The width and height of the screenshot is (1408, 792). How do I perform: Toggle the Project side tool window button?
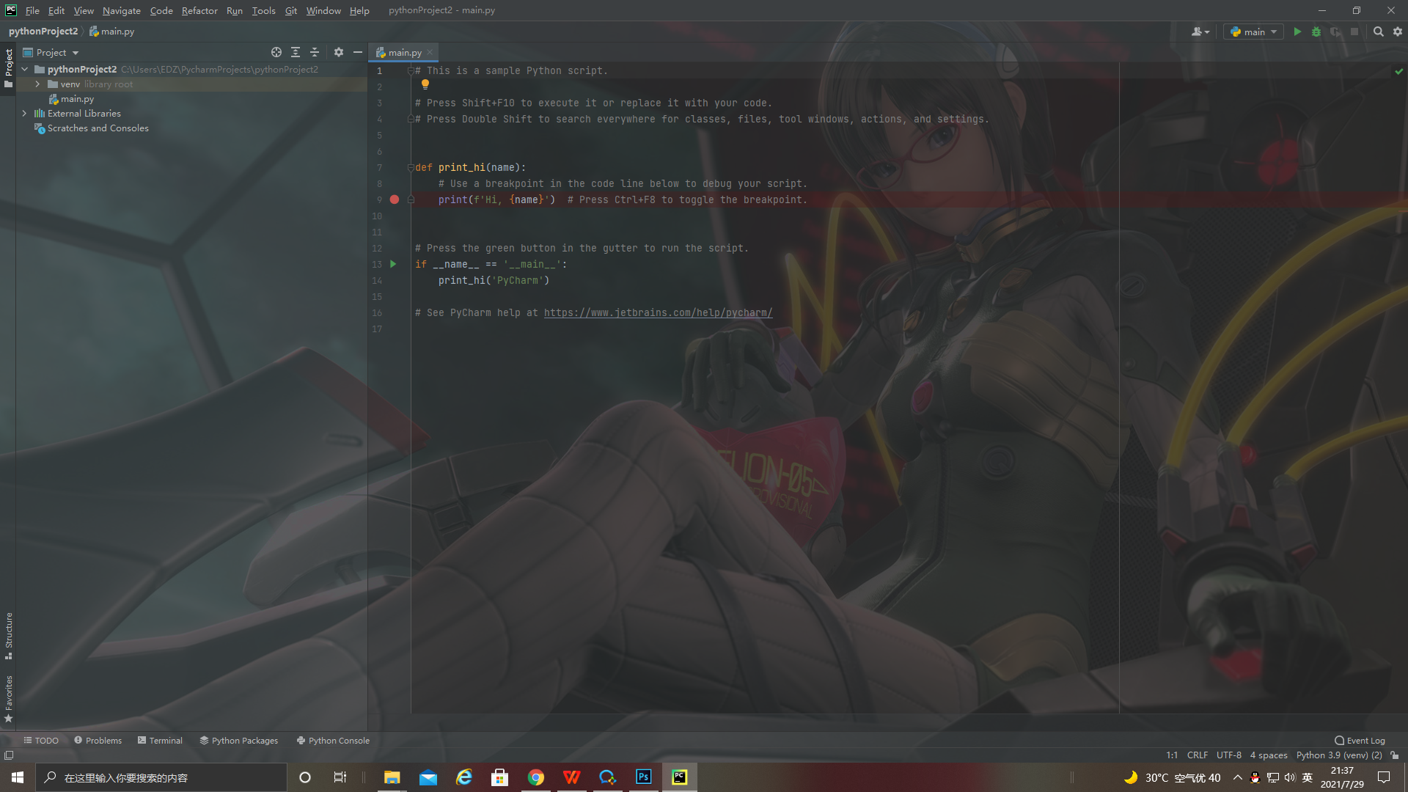pos(8,68)
